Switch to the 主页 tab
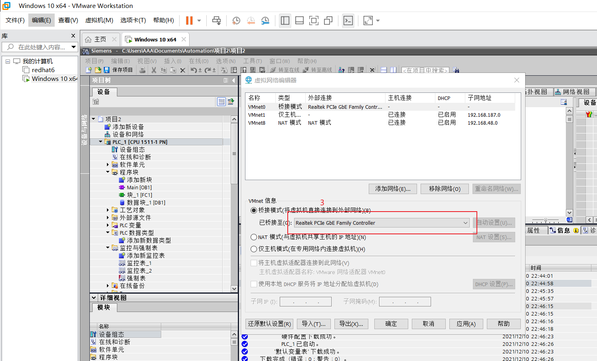 (x=101, y=39)
